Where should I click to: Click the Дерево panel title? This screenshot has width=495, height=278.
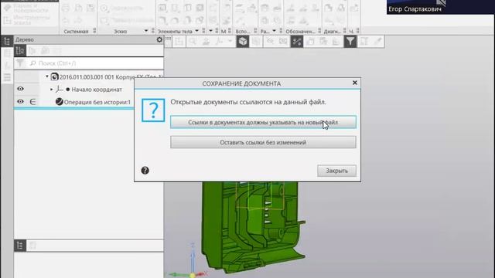pyautogui.click(x=24, y=39)
